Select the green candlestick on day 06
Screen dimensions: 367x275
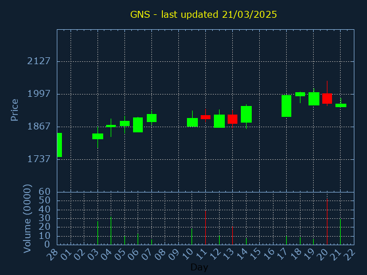click(138, 125)
